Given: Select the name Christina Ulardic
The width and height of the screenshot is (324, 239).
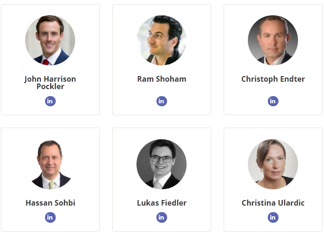Looking at the screenshot, I should [273, 203].
